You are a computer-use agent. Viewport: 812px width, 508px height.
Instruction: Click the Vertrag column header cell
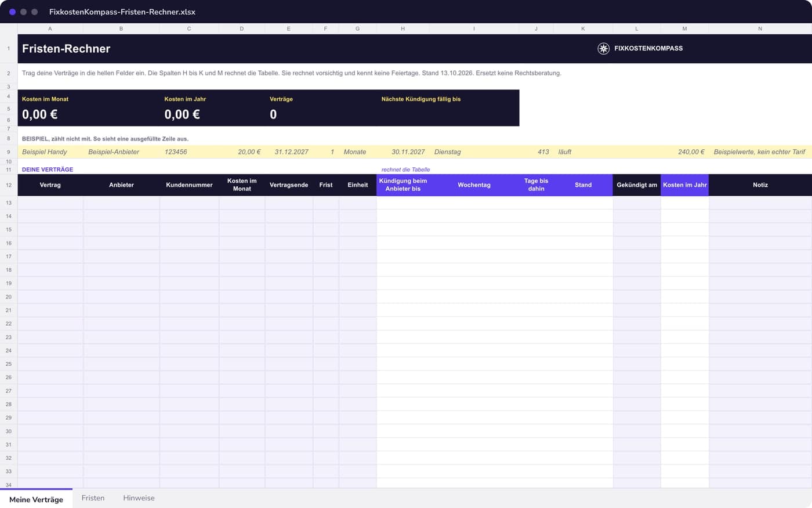click(x=50, y=185)
